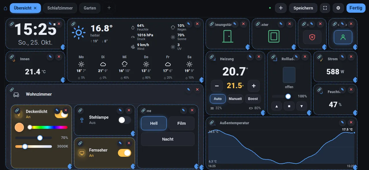369x170 pixels.
Task: Select Auto heating mode
Action: (x=218, y=99)
